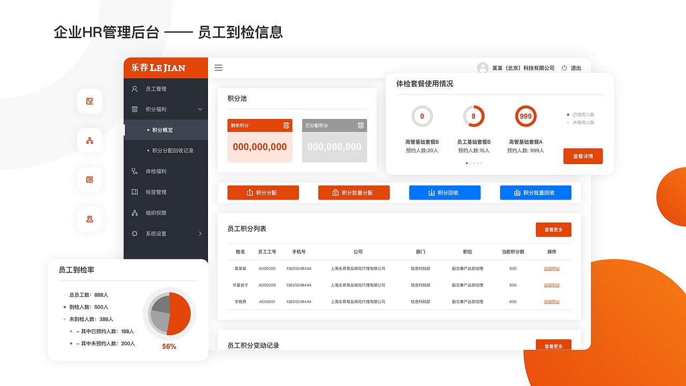Viewport: 686px width, 386px height.
Task: Click the 已分配积分 value 000,000,000
Action: tap(334, 147)
